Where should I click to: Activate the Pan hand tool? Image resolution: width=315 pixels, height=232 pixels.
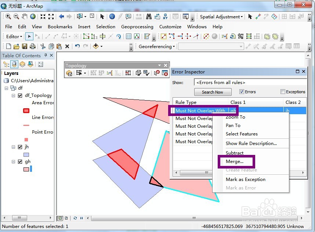click(25, 17)
